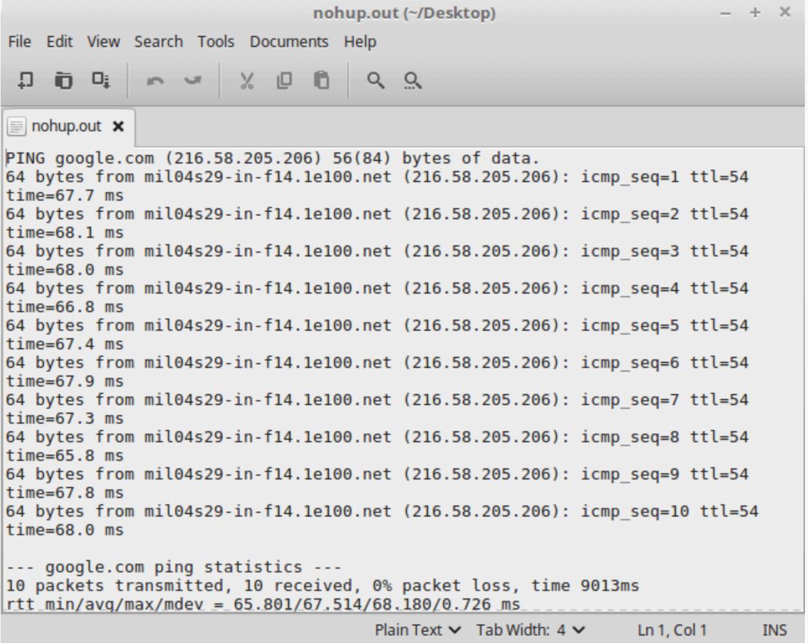
Task: Open the Tools menu
Action: [216, 42]
